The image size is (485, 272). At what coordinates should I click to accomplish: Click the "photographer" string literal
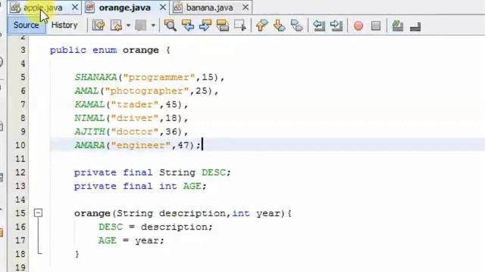tap(147, 91)
